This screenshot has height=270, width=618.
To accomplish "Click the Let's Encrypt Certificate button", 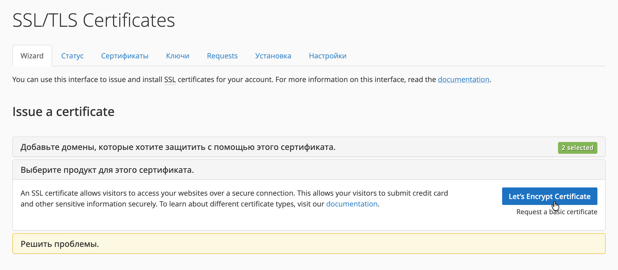I will (x=549, y=196).
